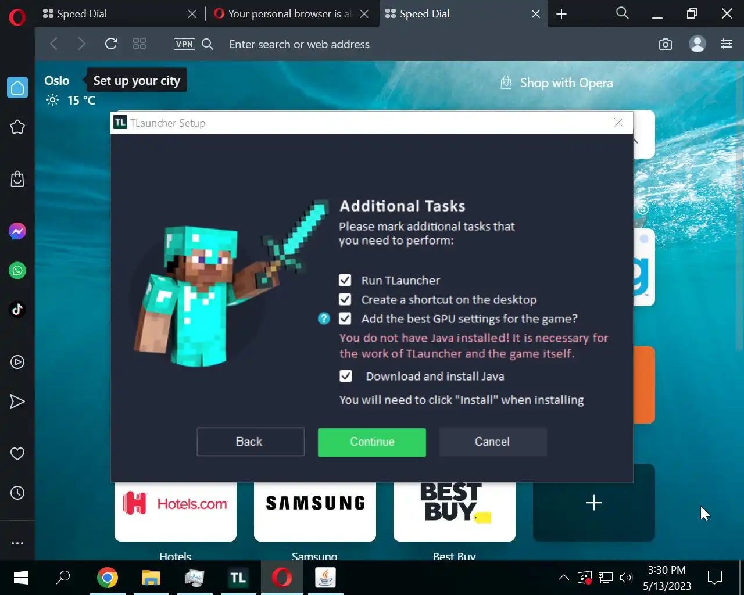Open the Search tabs magnifier icon
Screen dimensions: 744x595
coord(623,13)
